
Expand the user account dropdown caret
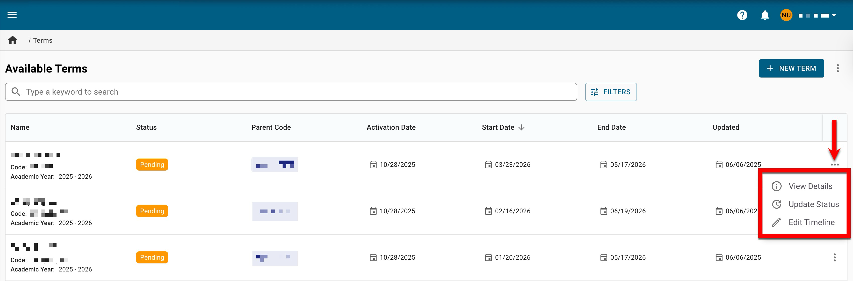pos(834,15)
